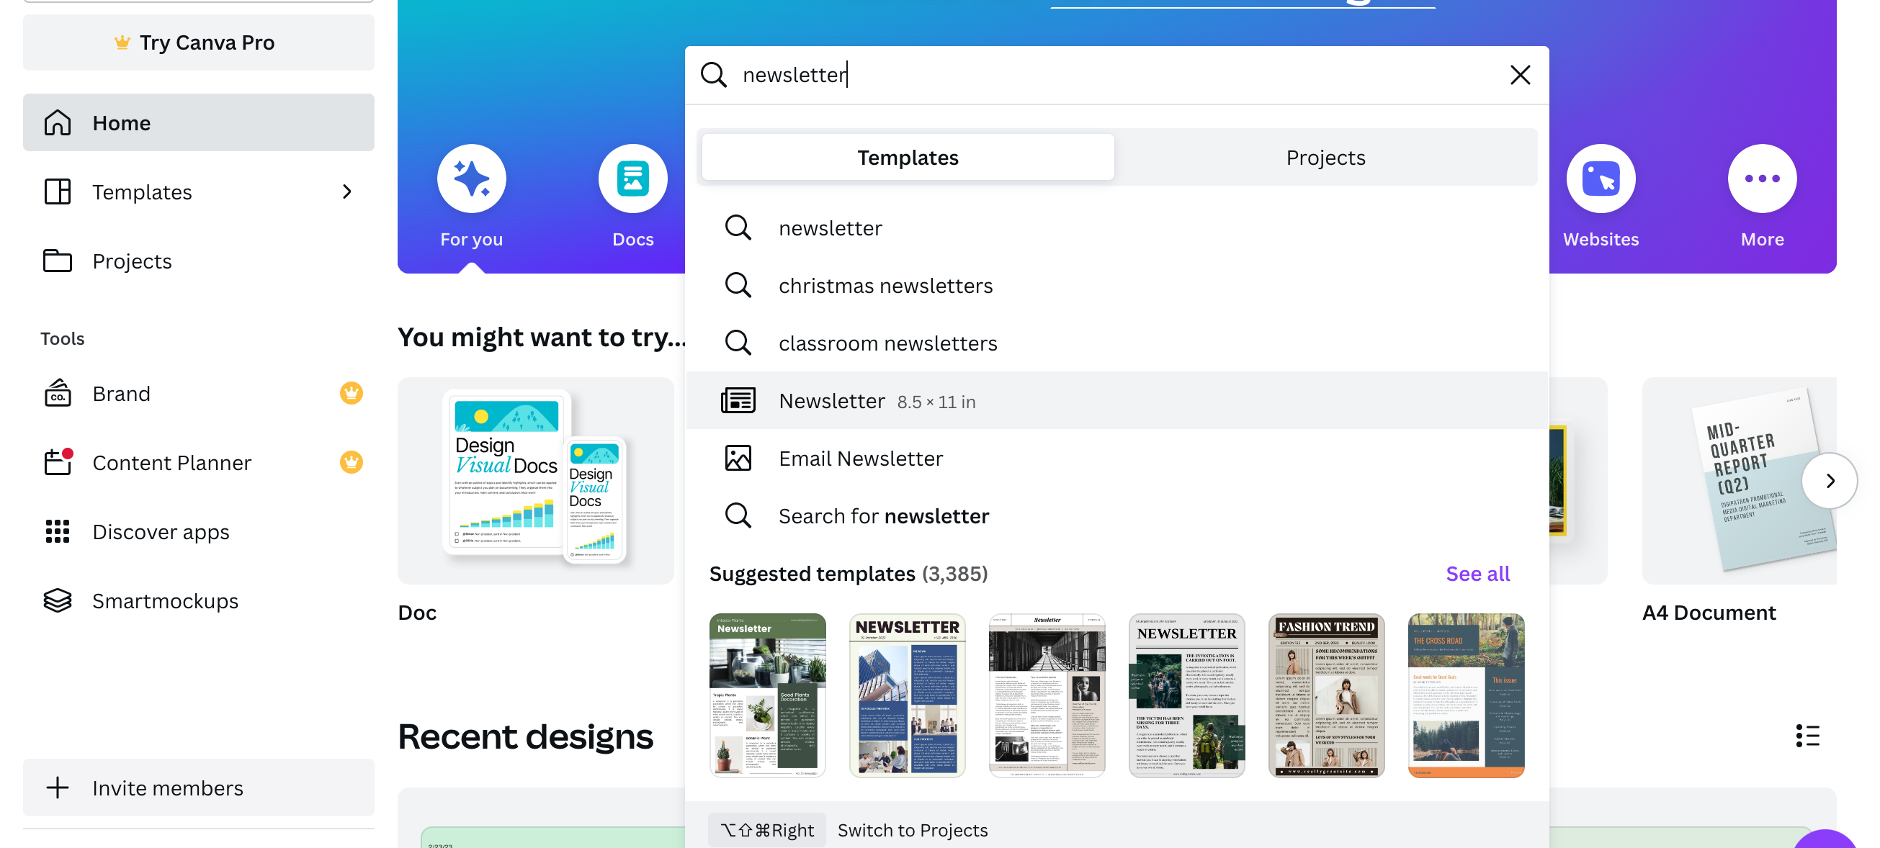Open the Projects sidebar section
This screenshot has height=848, width=1880.
(130, 258)
